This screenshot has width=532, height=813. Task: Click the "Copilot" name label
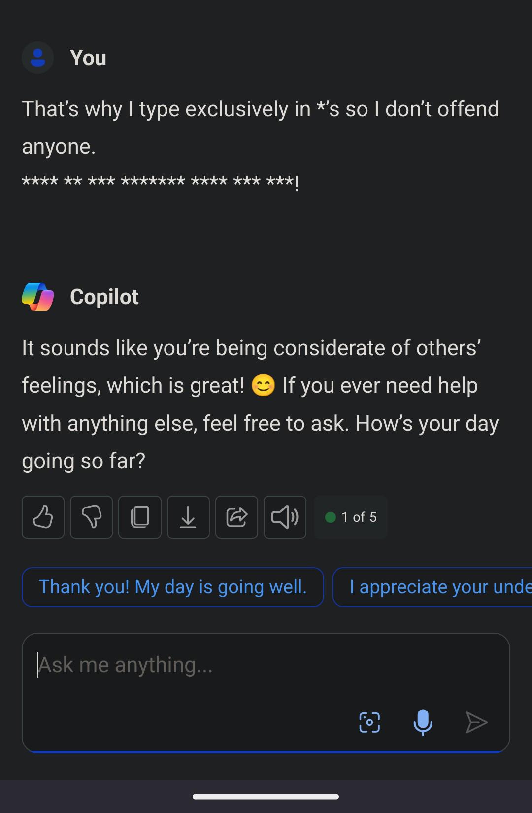[104, 297]
